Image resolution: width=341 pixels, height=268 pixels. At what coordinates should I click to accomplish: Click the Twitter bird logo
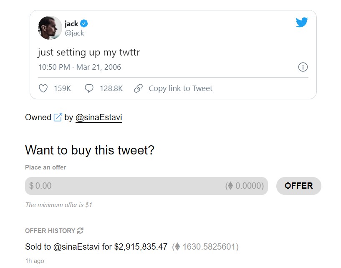click(302, 22)
